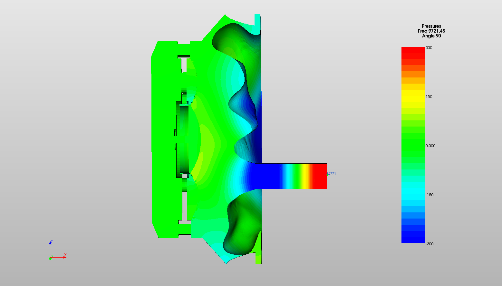The image size is (502, 286).
Task: Click the node label 34771
Action: [332, 174]
